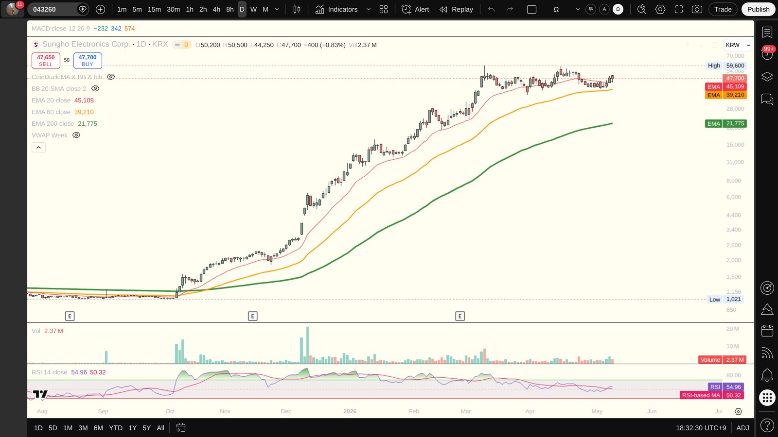
Task: Click the 50 order quantity field
Action: [67, 60]
